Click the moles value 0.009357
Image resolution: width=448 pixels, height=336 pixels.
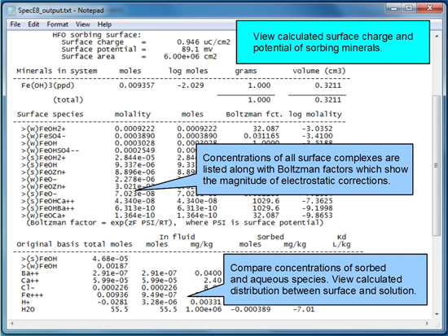137,85
